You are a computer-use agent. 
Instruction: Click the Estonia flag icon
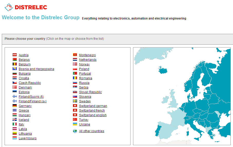(x=15, y=92)
